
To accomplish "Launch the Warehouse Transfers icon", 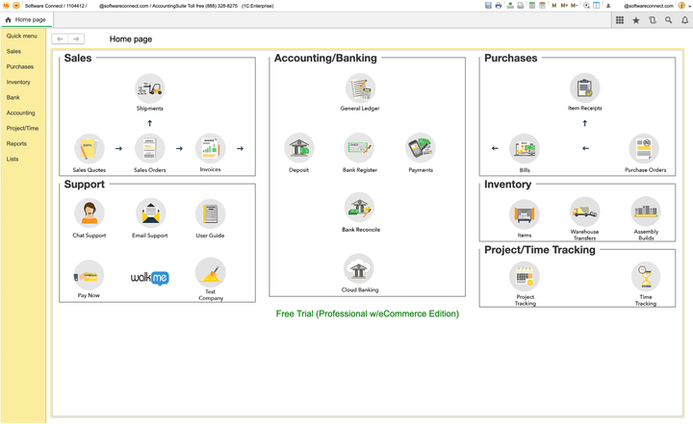I will (x=584, y=212).
